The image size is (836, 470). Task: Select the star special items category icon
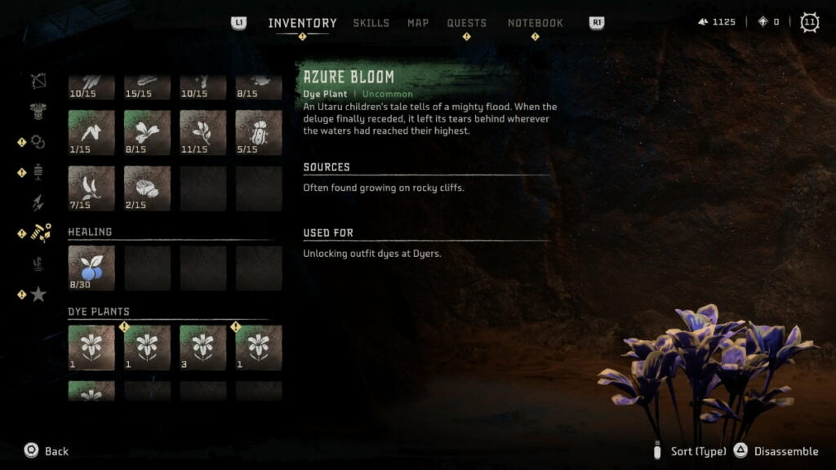click(38, 294)
